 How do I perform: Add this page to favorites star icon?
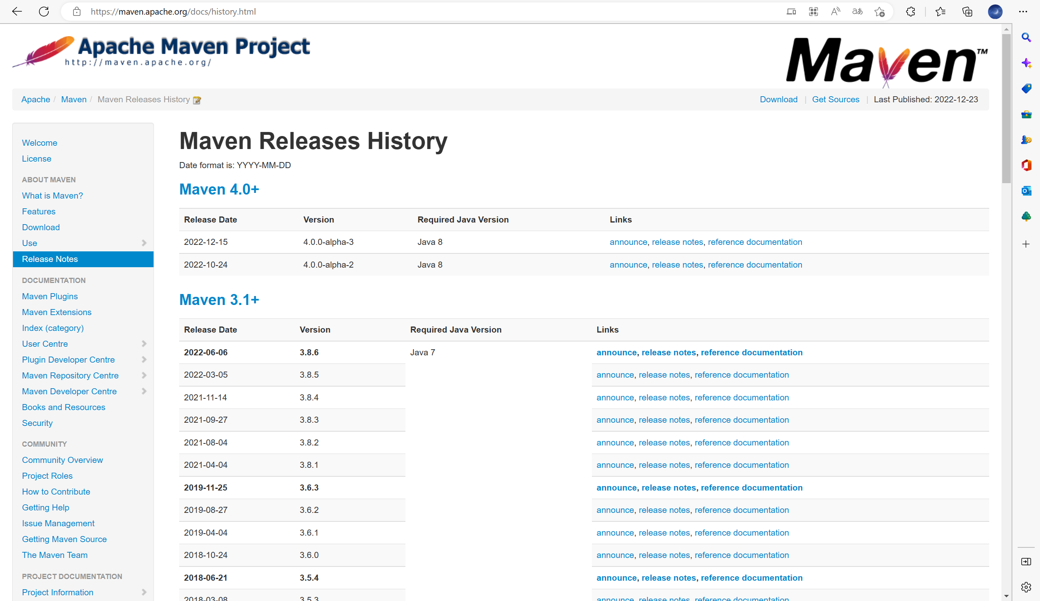click(x=879, y=11)
